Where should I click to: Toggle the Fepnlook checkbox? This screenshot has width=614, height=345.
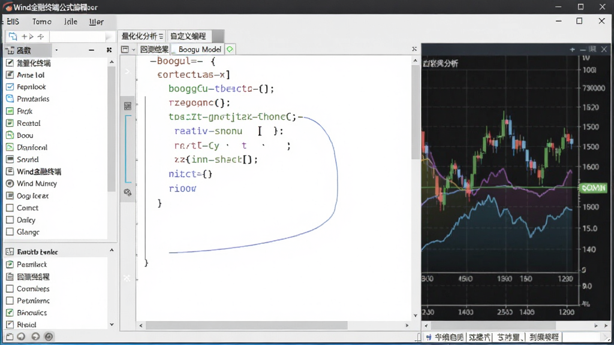point(10,87)
